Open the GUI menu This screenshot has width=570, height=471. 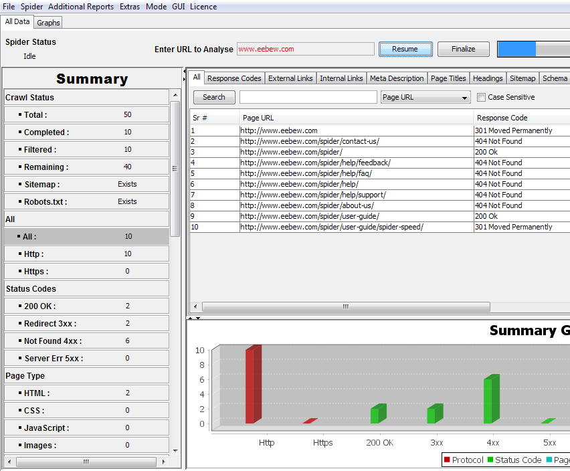(179, 7)
